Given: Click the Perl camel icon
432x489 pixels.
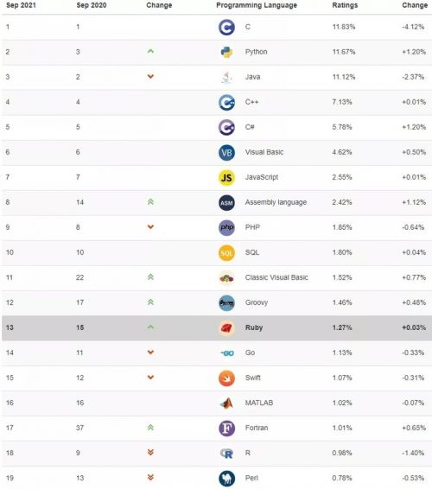Looking at the screenshot, I should (x=226, y=479).
